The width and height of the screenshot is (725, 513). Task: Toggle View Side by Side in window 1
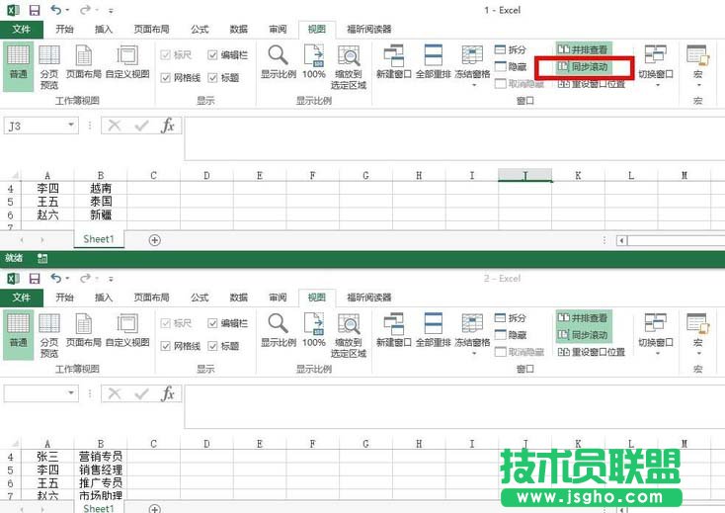tap(584, 49)
